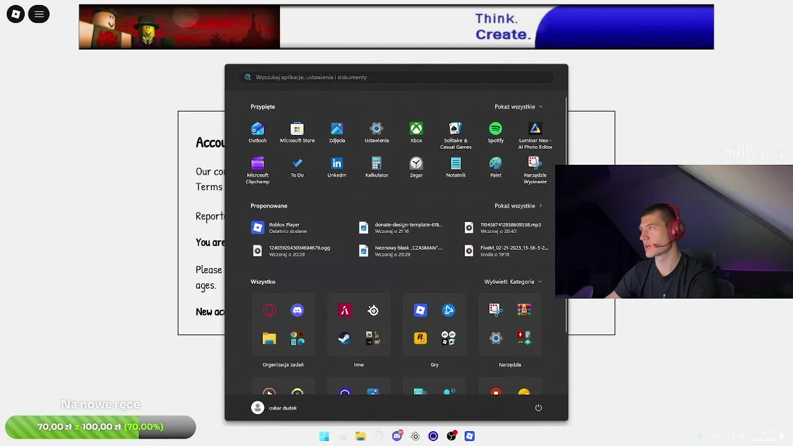Launch Steam from the Inne group
This screenshot has height=446, width=793.
[344, 338]
